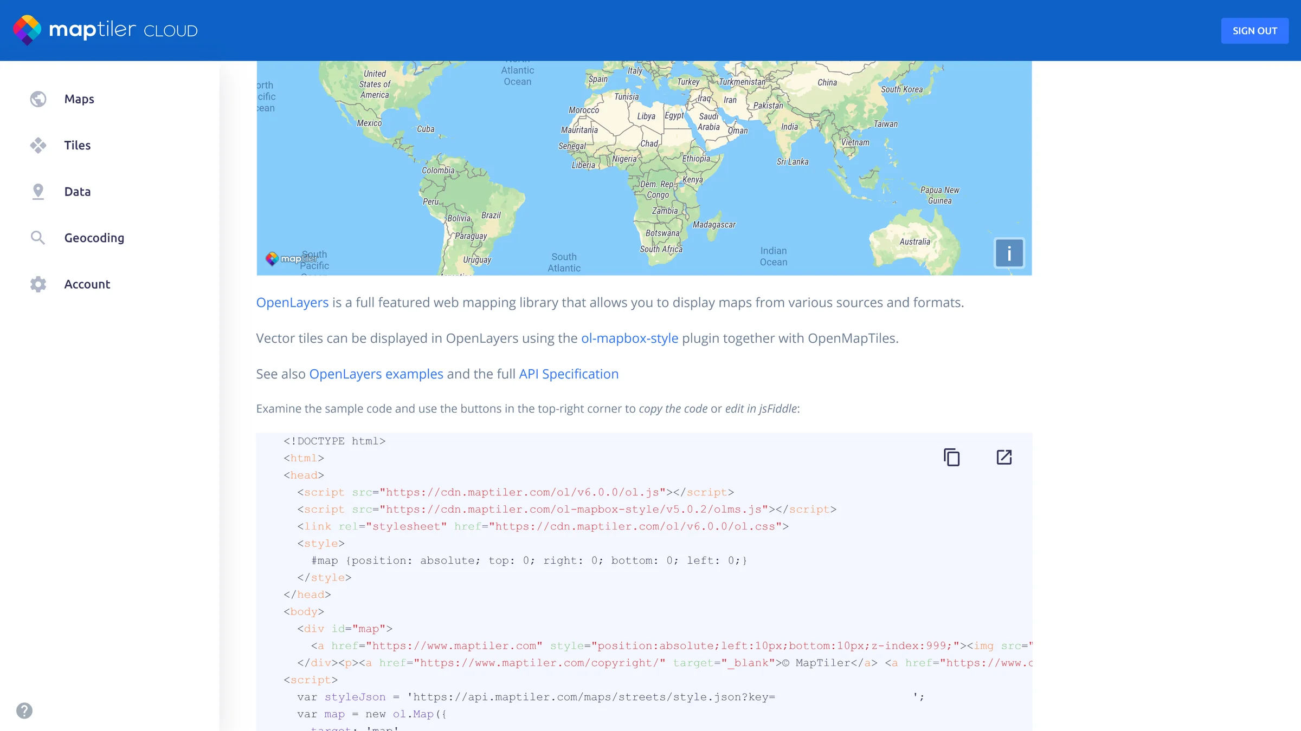Click the Madagascar label on the map
This screenshot has height=731, width=1301.
click(714, 225)
